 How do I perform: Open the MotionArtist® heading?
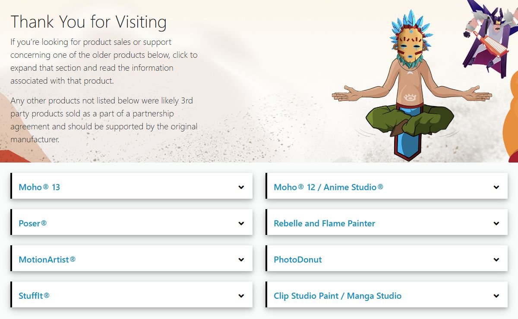47,260
